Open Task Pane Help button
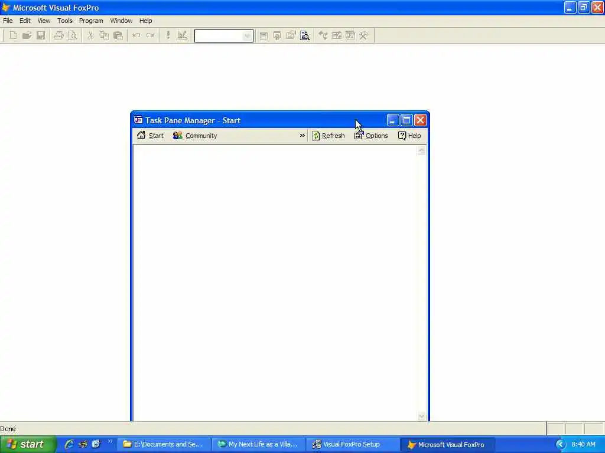Image resolution: width=605 pixels, height=453 pixels. [x=409, y=136]
